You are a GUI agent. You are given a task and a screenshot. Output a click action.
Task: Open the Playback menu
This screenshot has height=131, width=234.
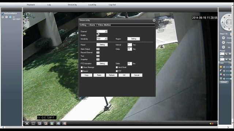(x=31, y=5)
